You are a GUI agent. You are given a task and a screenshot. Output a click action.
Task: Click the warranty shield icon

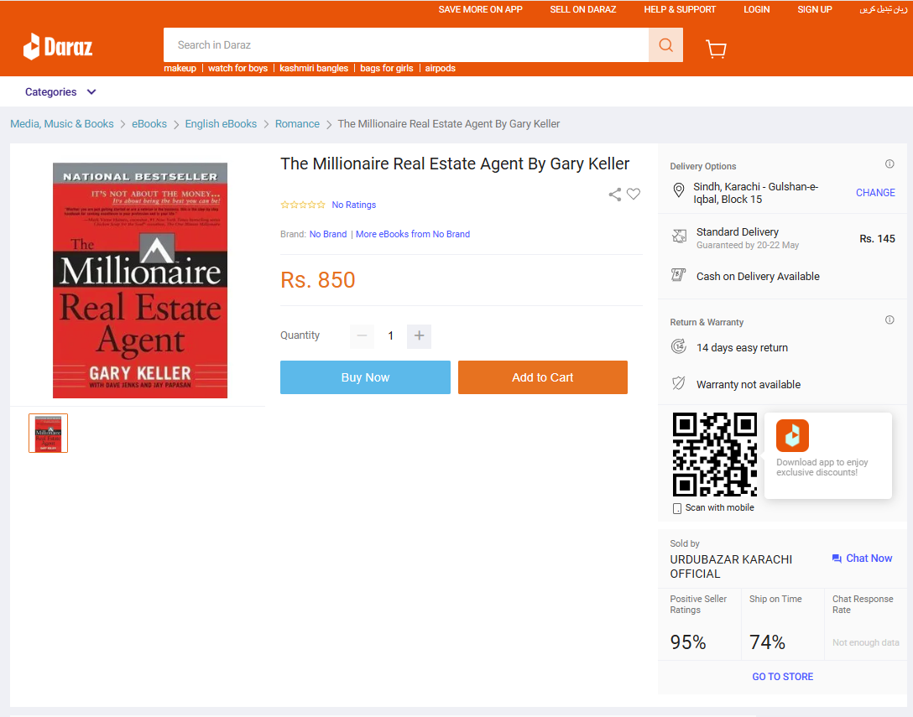click(x=678, y=383)
